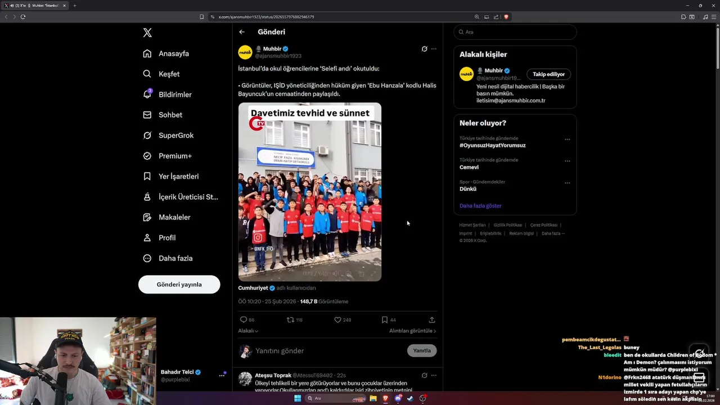Click the Grok icon on Ateşsu Toprak's reply
Image resolution: width=720 pixels, height=405 pixels.
pyautogui.click(x=424, y=375)
